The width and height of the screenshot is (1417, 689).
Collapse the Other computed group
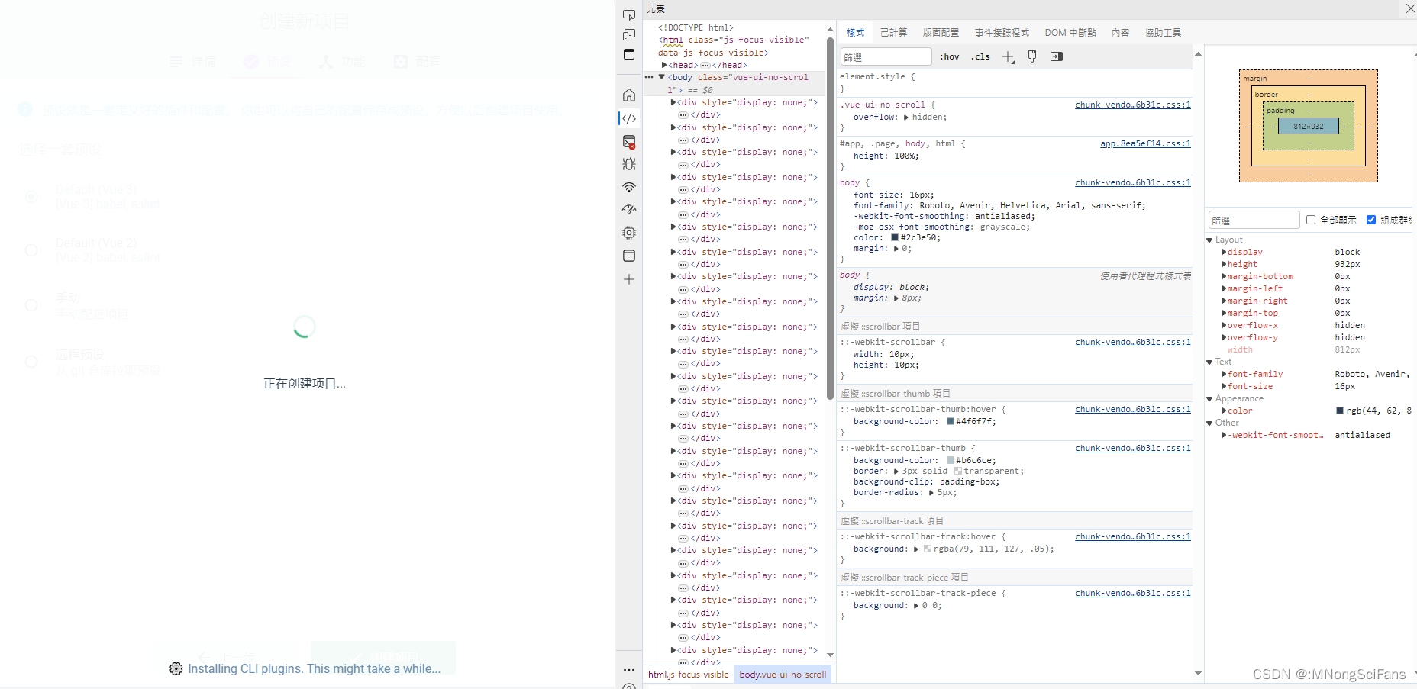coord(1209,423)
